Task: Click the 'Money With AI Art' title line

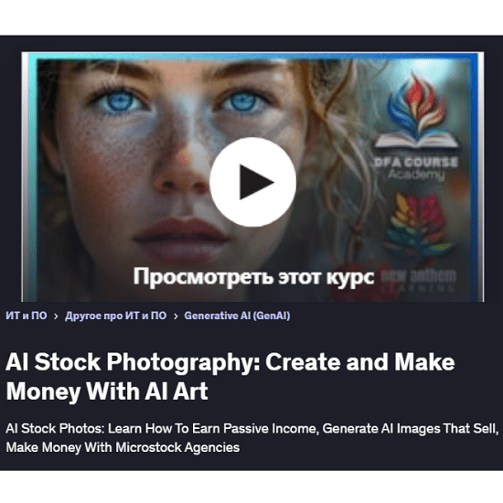Action: (x=107, y=391)
